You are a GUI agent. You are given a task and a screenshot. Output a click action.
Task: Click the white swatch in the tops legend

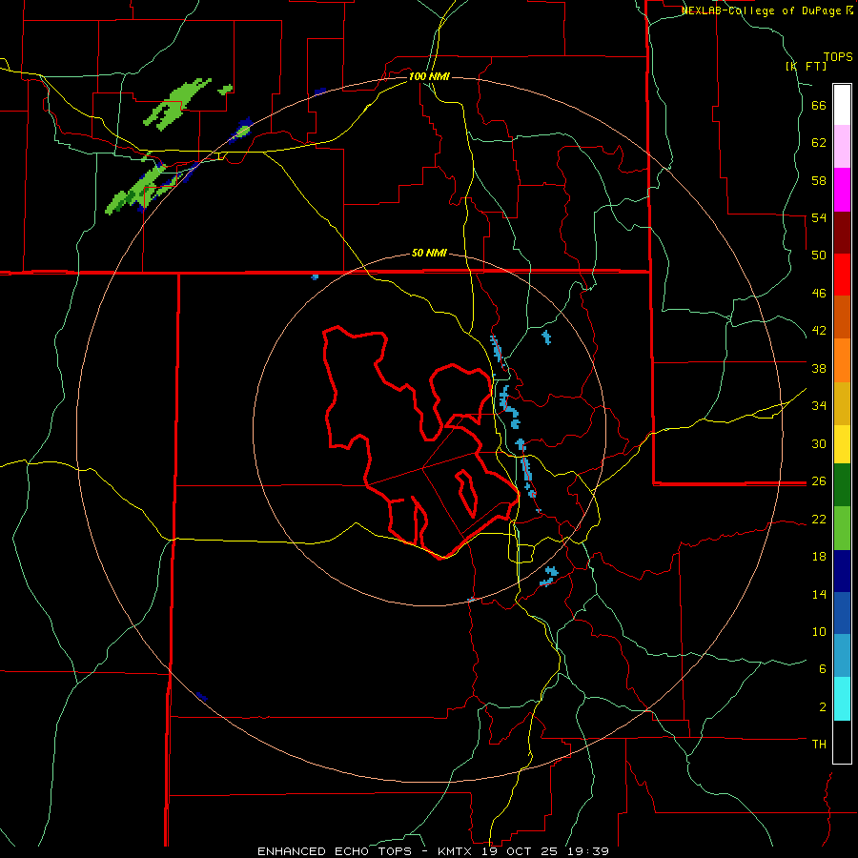click(842, 105)
